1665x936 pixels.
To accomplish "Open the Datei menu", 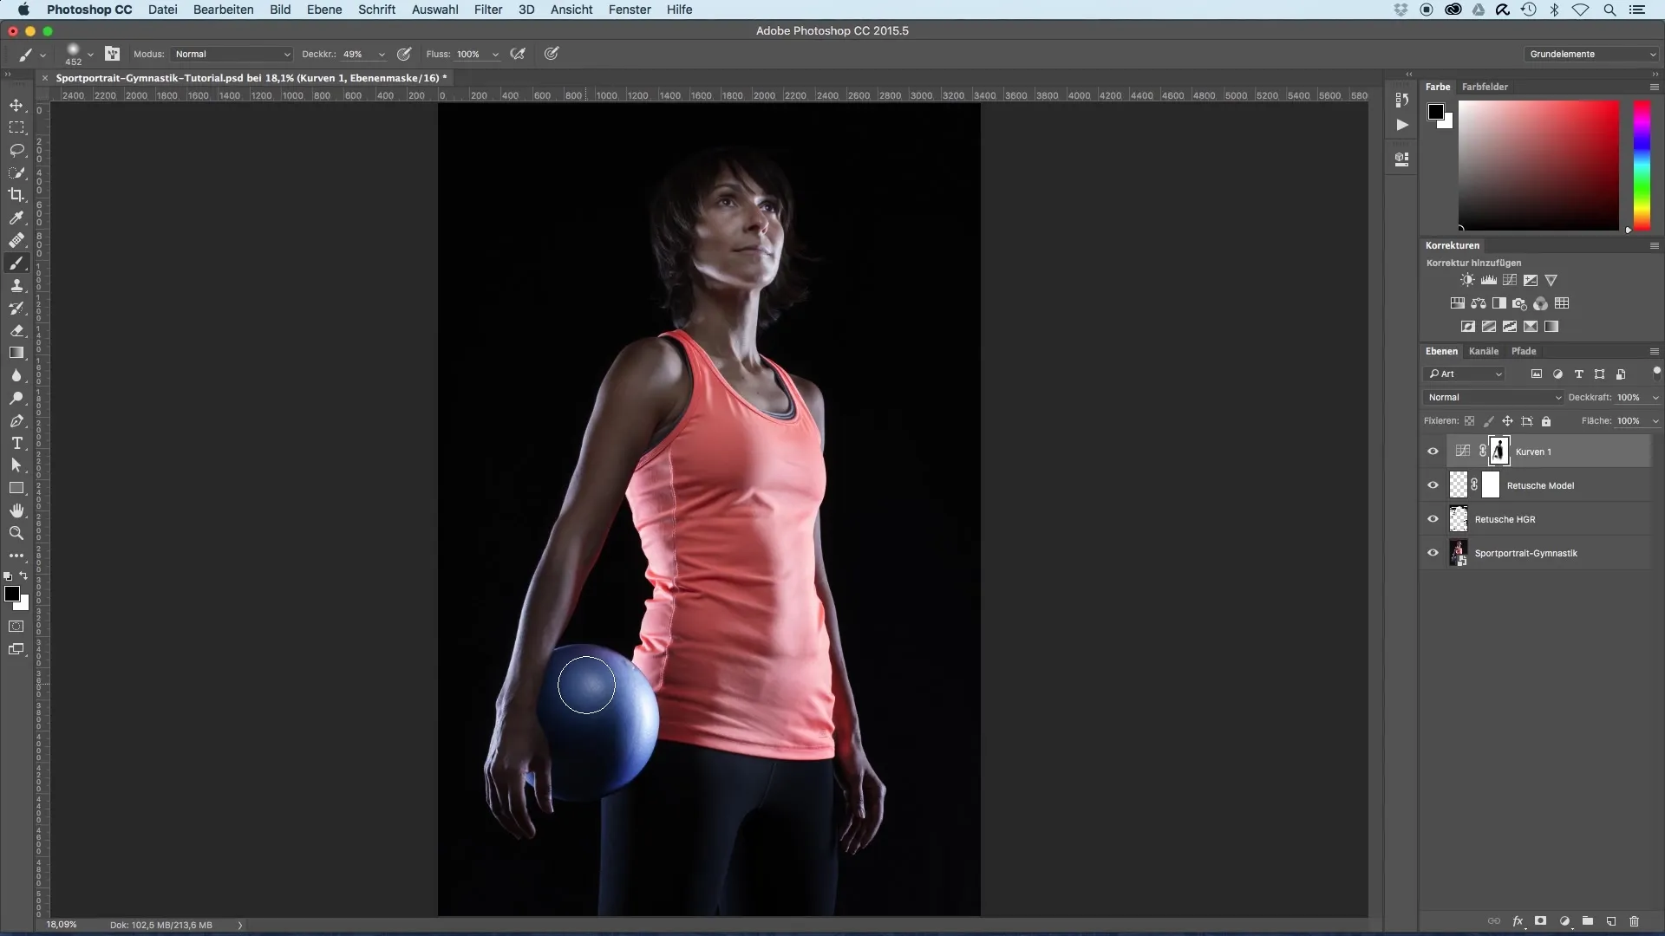I will [x=163, y=10].
